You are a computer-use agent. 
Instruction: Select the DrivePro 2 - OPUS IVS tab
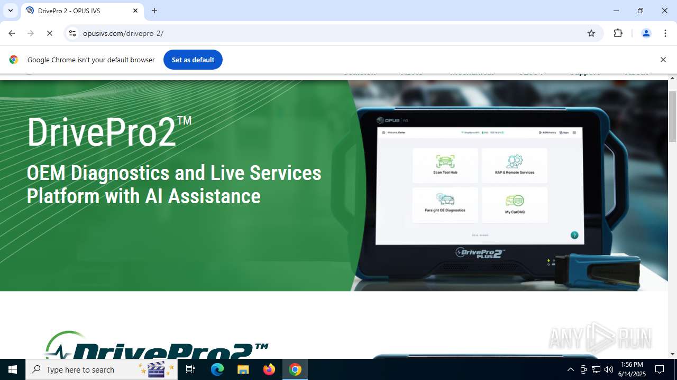pyautogui.click(x=82, y=11)
